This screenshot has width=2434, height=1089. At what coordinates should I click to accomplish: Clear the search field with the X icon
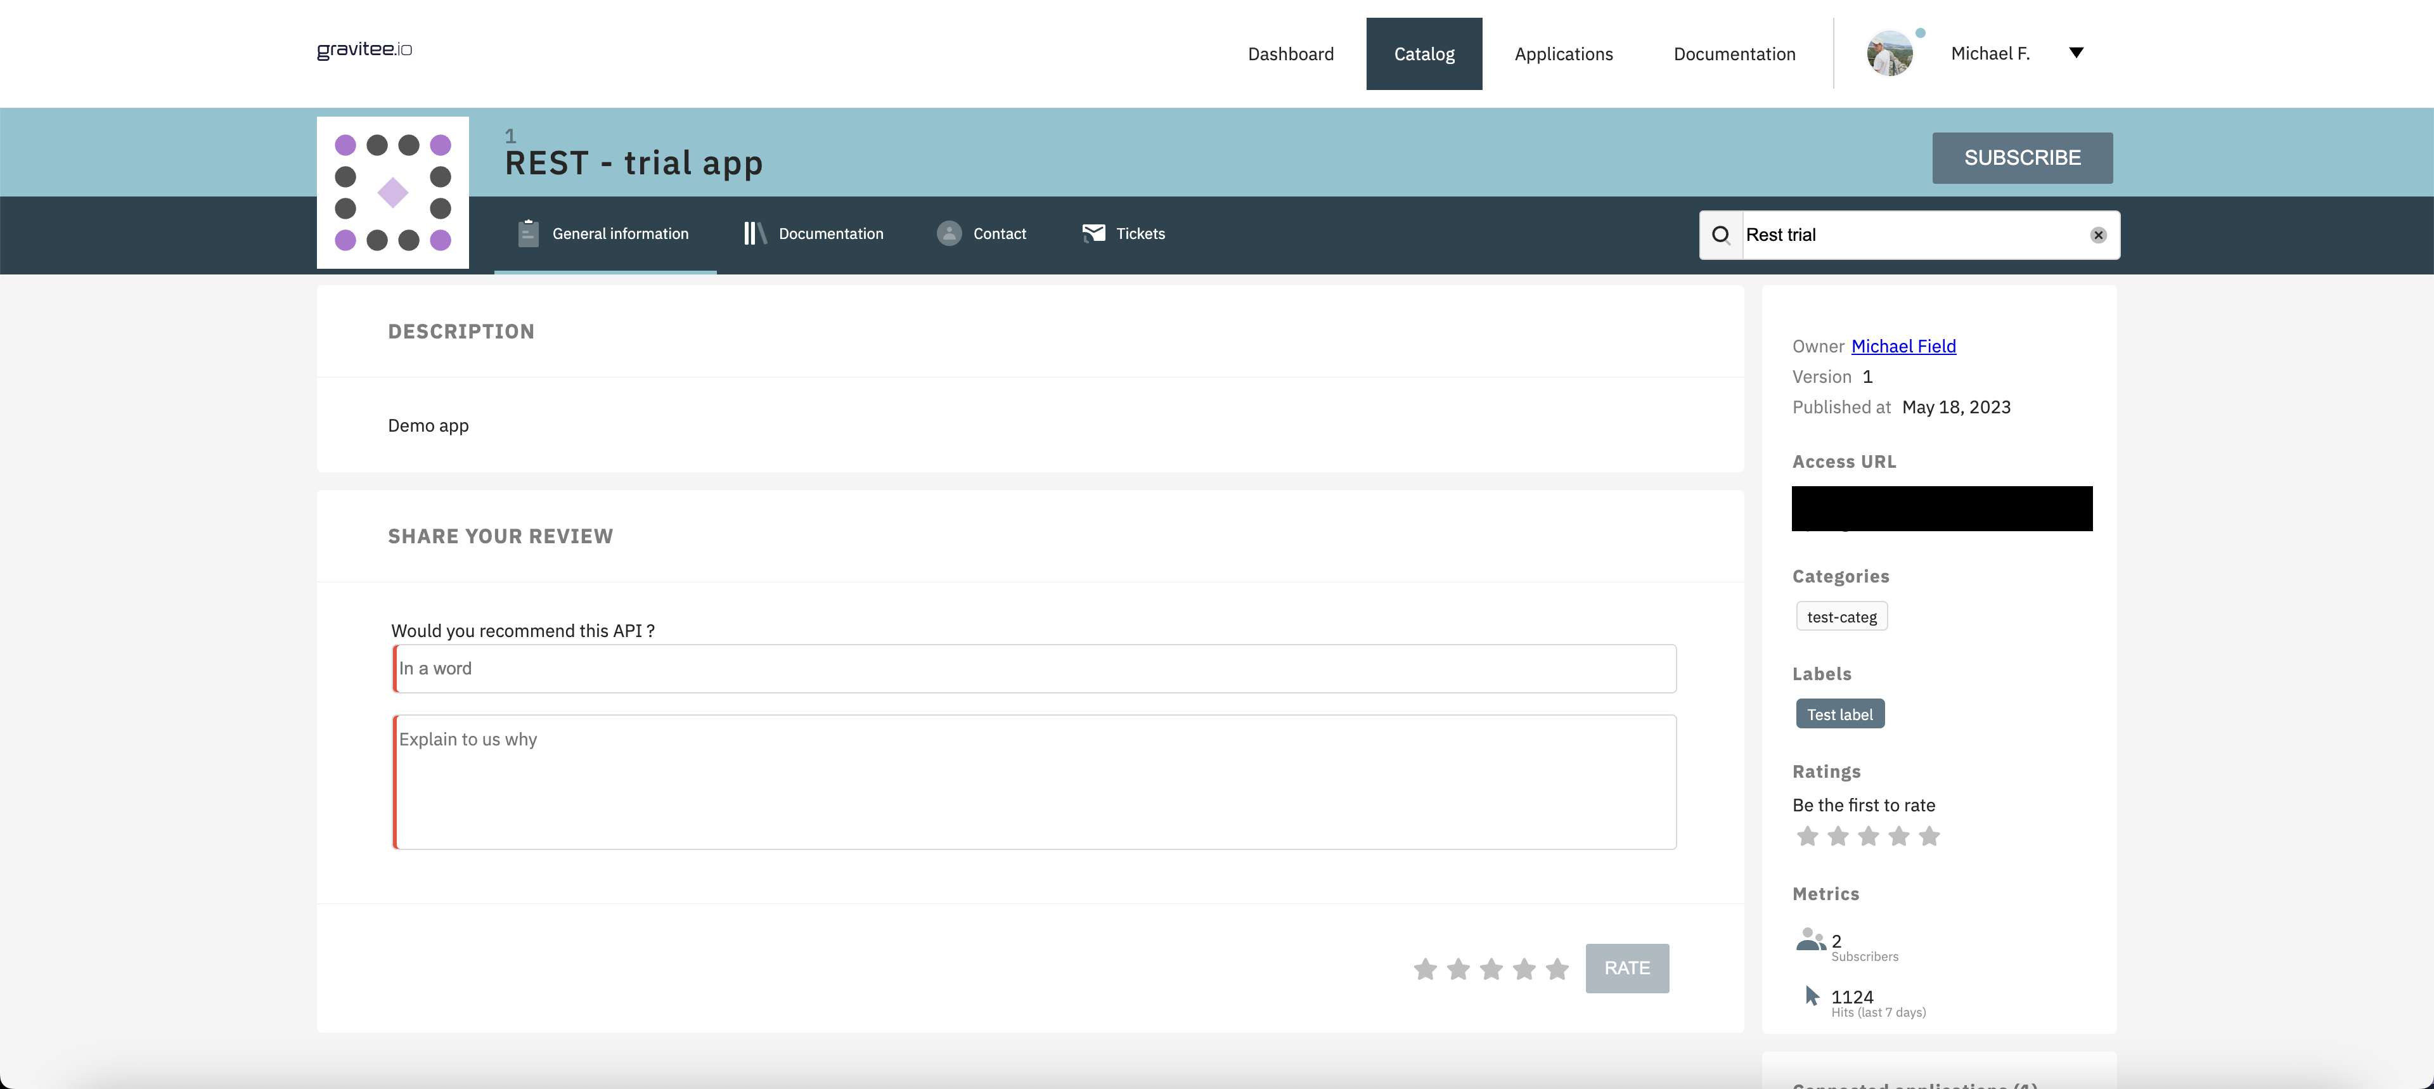pyautogui.click(x=2097, y=235)
